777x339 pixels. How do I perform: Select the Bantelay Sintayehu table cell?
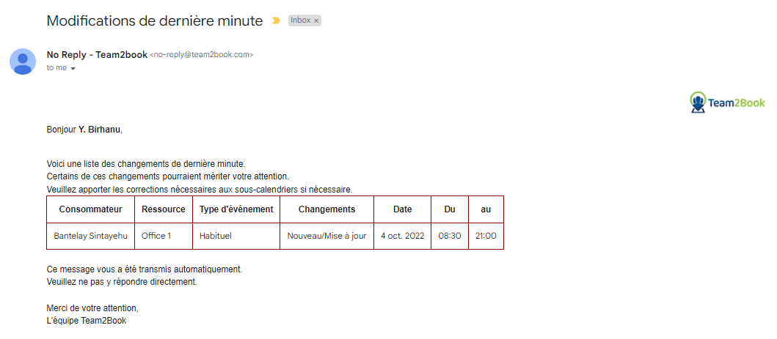91,236
